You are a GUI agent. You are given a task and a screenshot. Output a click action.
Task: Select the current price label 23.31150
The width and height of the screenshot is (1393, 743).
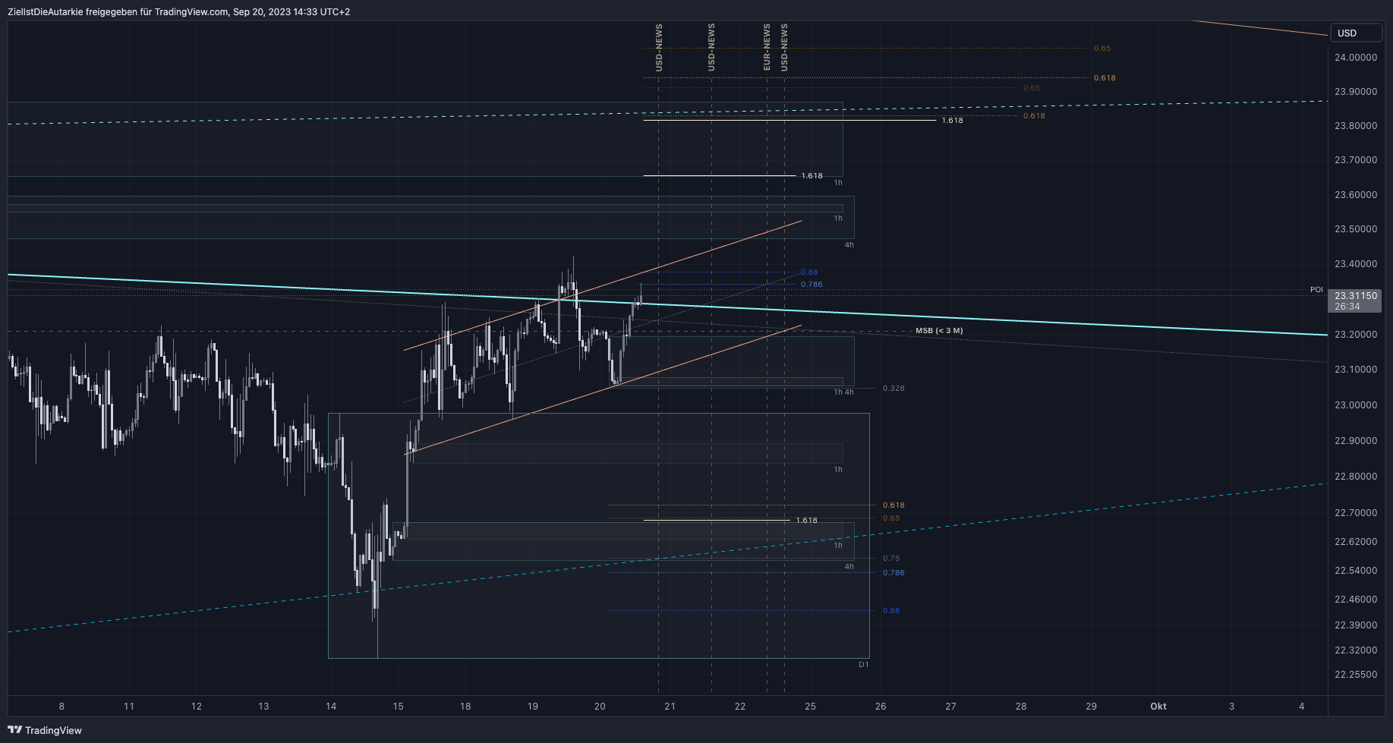(x=1356, y=296)
